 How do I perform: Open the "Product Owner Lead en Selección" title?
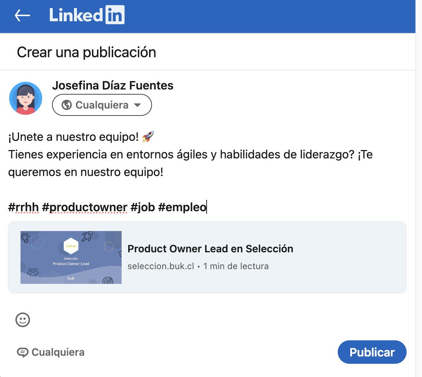(210, 249)
